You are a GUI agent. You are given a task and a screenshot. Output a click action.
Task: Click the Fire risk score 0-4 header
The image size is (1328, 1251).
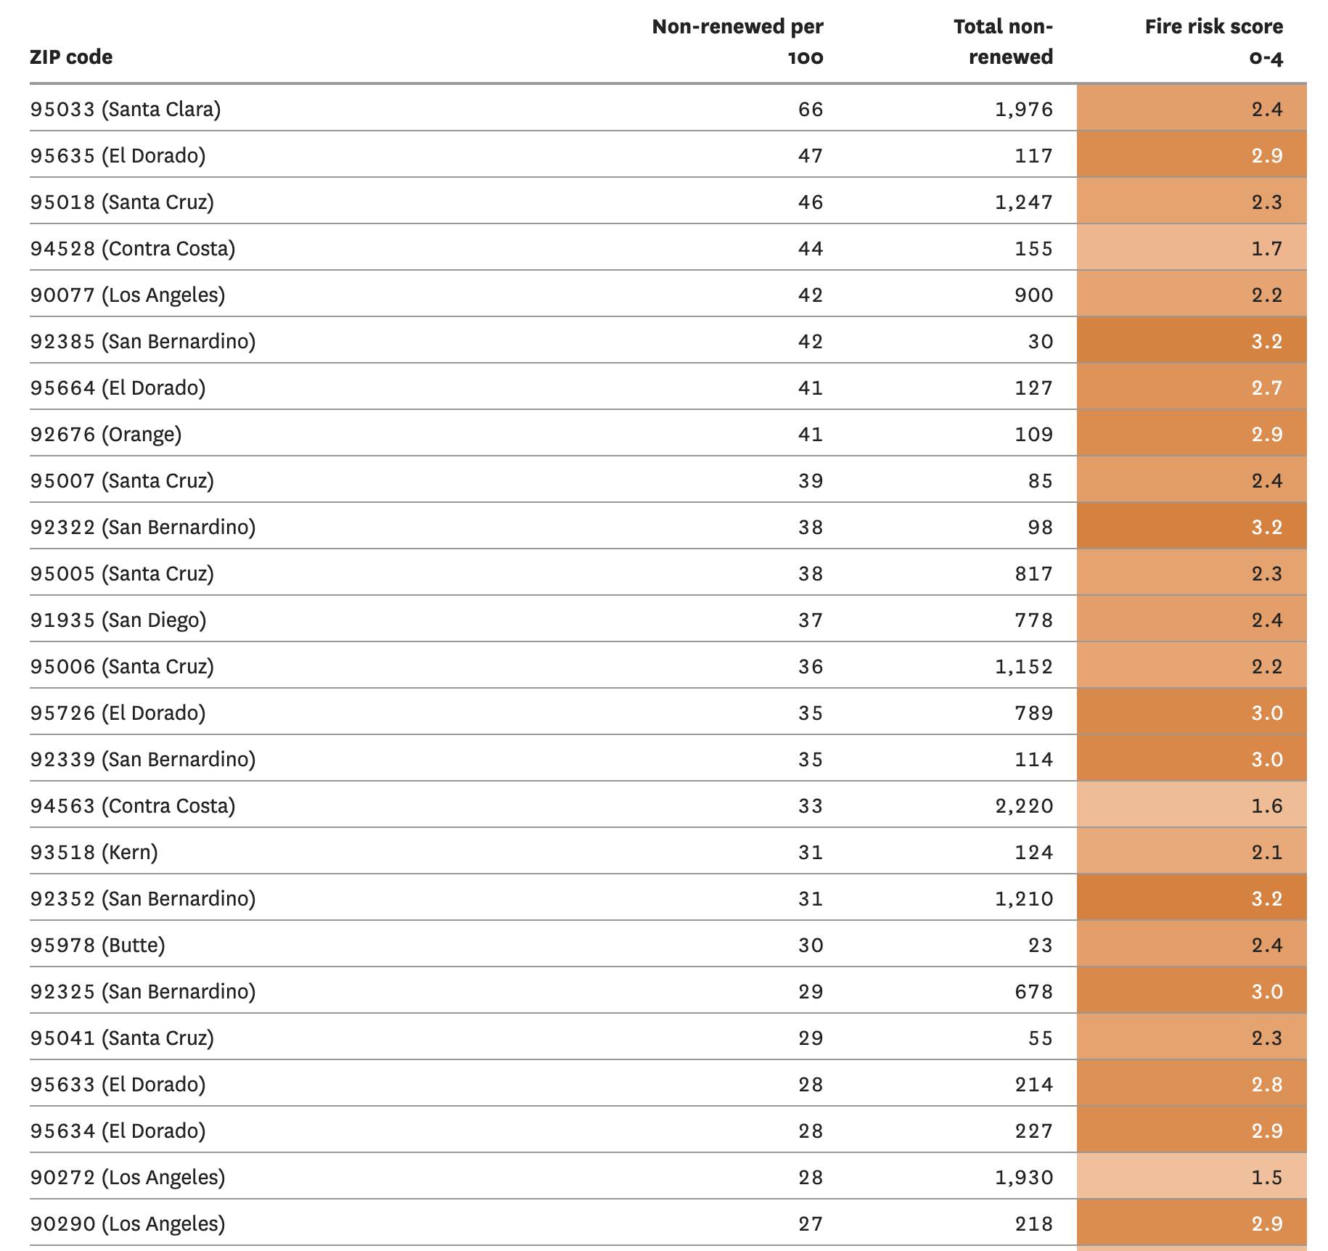(1213, 41)
